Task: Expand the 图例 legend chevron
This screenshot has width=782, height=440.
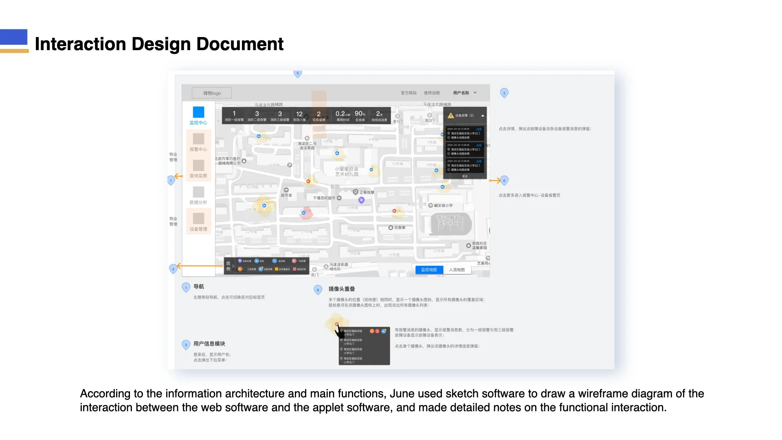Action: (x=233, y=266)
